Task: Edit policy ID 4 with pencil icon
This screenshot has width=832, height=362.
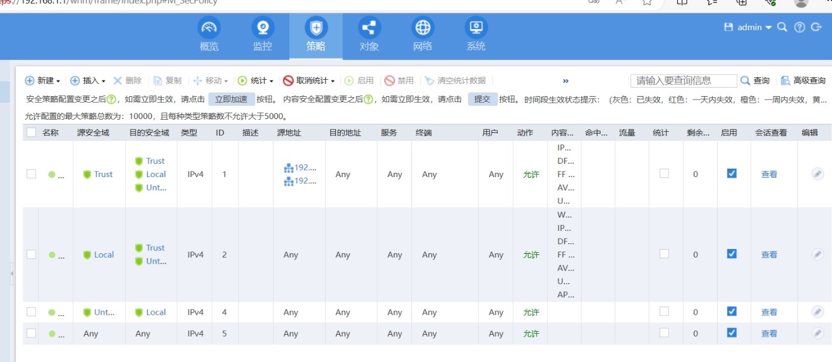Action: pos(817,312)
